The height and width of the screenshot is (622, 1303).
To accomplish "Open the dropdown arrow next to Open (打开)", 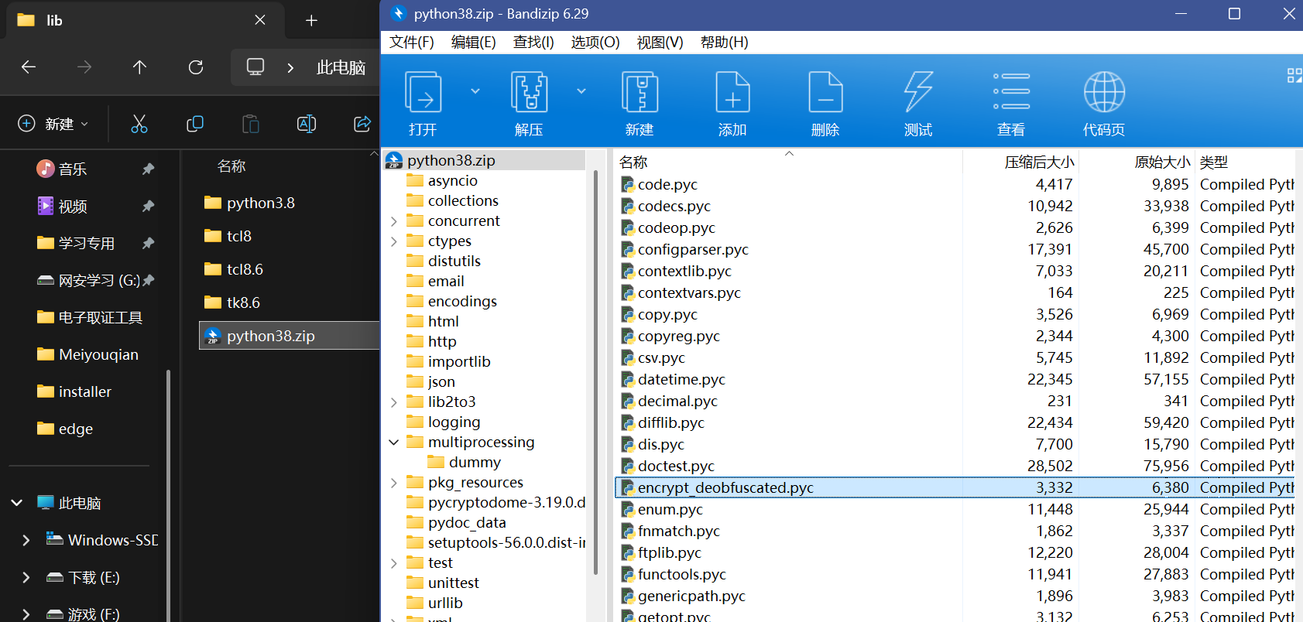I will tap(475, 91).
